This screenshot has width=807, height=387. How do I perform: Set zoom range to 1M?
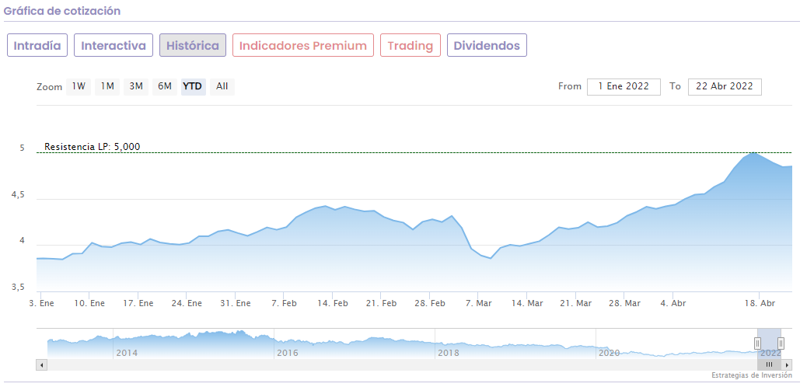click(x=107, y=86)
